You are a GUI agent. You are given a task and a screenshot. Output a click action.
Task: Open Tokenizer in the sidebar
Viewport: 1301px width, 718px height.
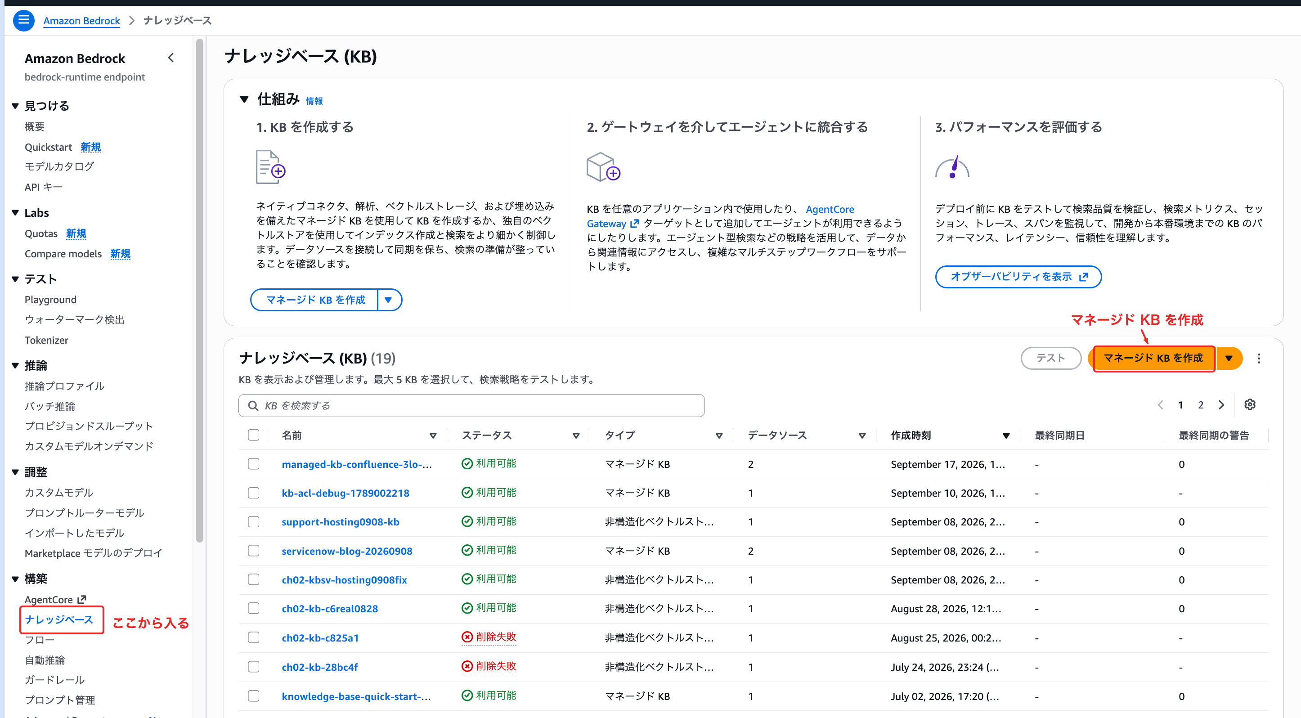(46, 340)
